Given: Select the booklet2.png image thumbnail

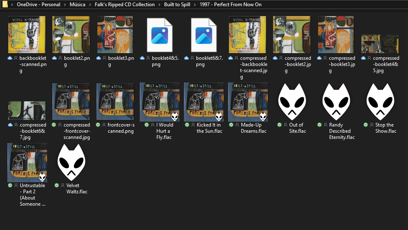Looking at the screenshot, I should 71,35.
